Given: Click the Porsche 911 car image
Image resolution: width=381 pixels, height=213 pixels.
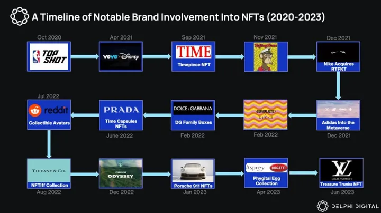Looking at the screenshot, I should click(193, 170).
